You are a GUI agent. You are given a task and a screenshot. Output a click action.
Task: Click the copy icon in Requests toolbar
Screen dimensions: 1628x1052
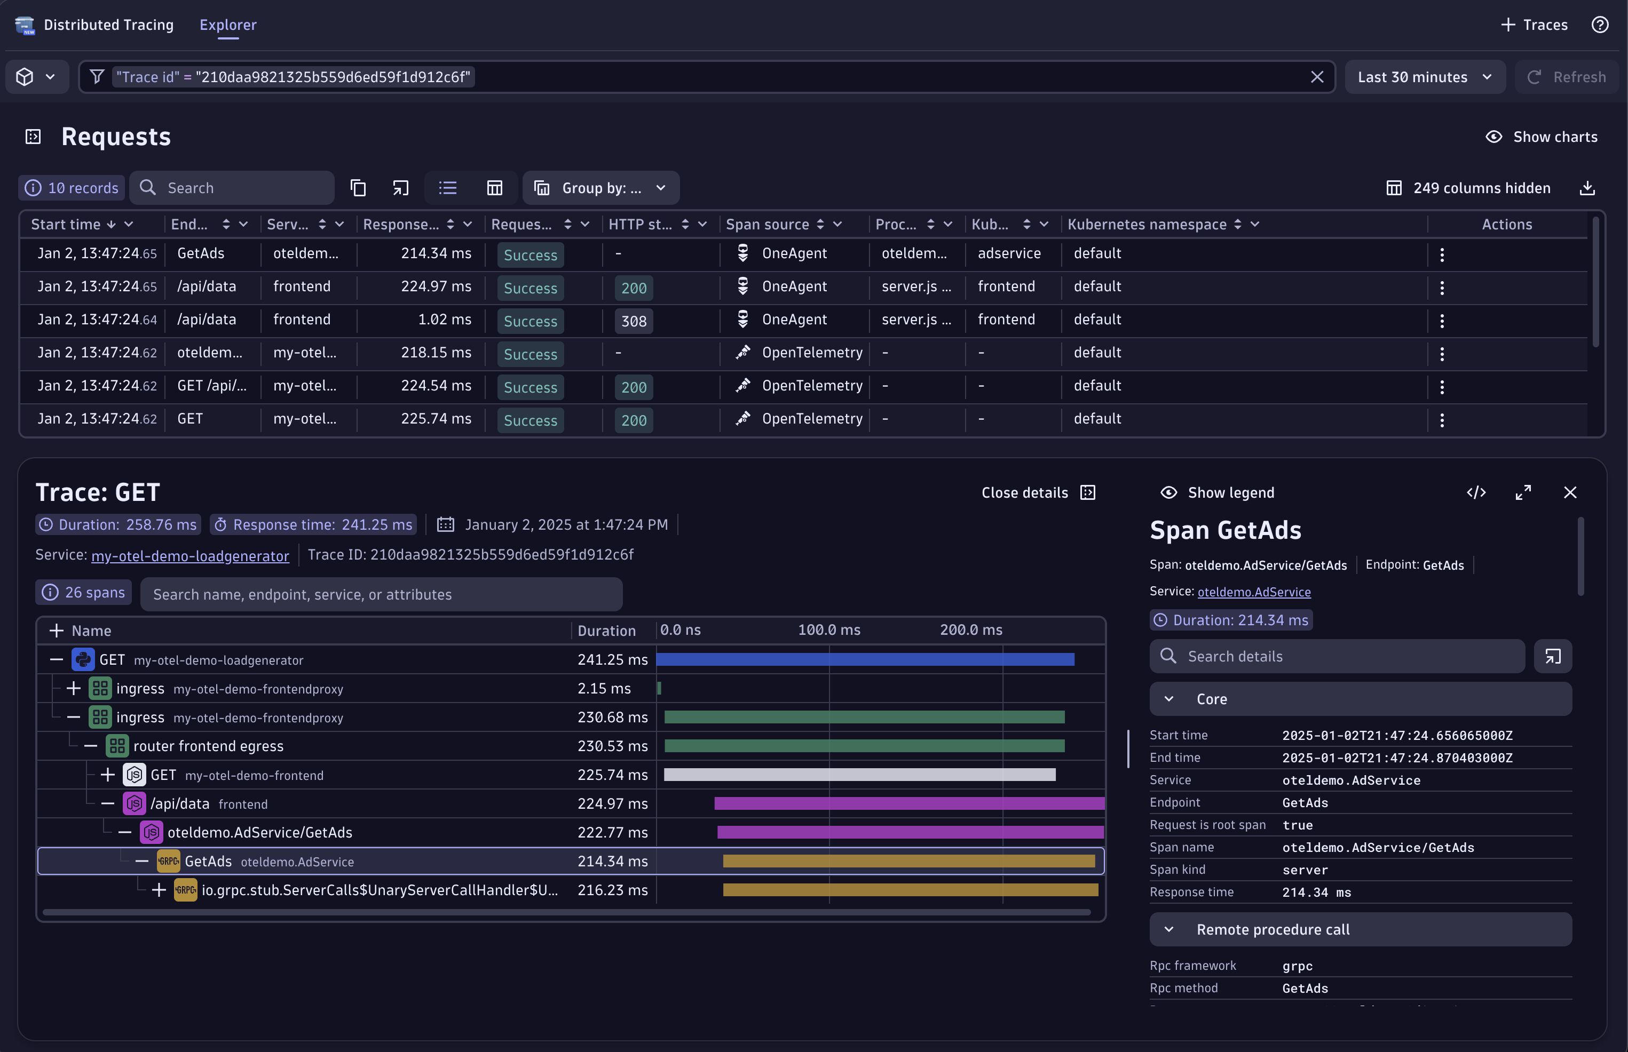[x=358, y=188]
